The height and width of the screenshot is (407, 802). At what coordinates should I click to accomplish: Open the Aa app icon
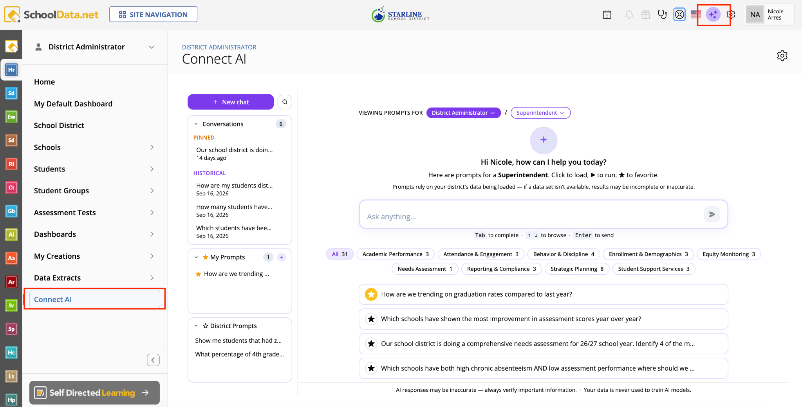[x=11, y=258]
